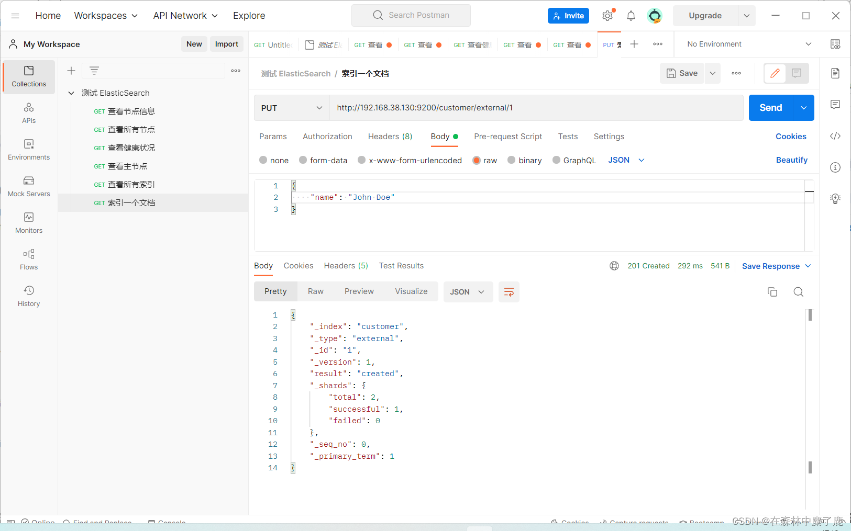851x531 pixels.
Task: Select the binary body type
Action: pos(512,160)
